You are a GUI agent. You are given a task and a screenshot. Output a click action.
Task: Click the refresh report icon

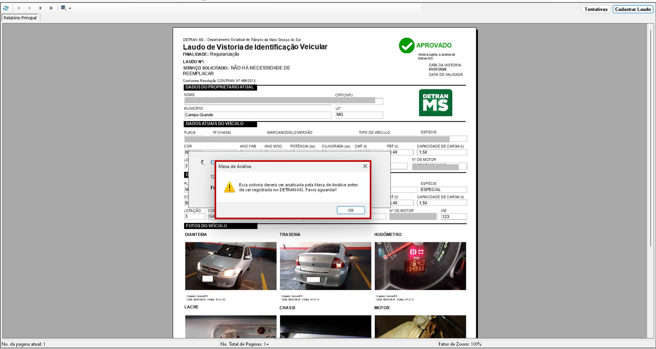(x=6, y=8)
